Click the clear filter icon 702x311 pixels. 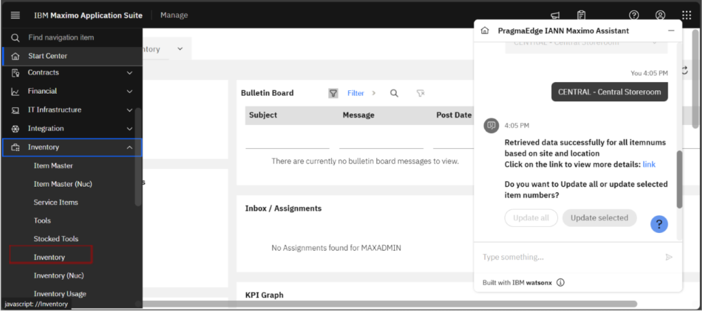tap(420, 93)
